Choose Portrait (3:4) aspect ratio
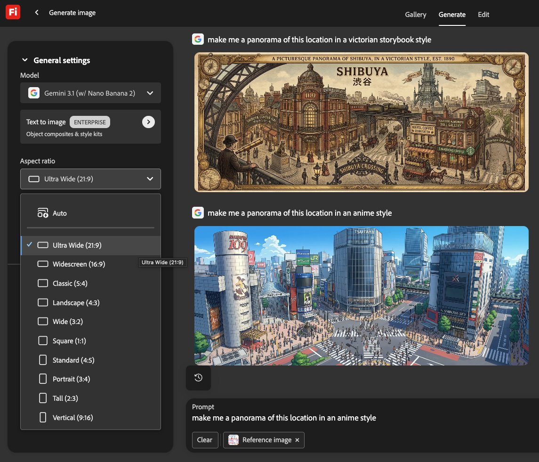The height and width of the screenshot is (462, 539). pyautogui.click(x=90, y=379)
